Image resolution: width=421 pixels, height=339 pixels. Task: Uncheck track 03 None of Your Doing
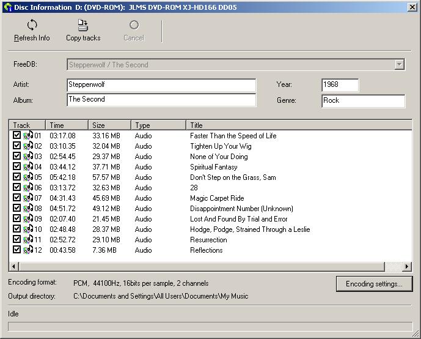(16, 155)
